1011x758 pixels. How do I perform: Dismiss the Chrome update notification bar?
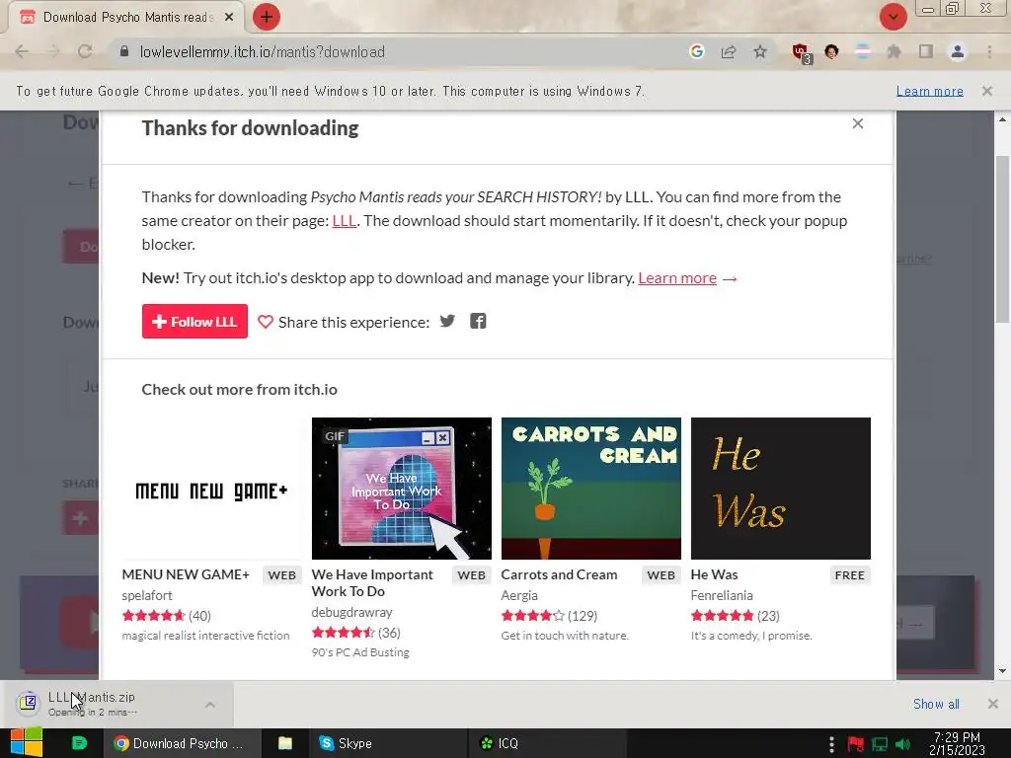[x=987, y=91]
